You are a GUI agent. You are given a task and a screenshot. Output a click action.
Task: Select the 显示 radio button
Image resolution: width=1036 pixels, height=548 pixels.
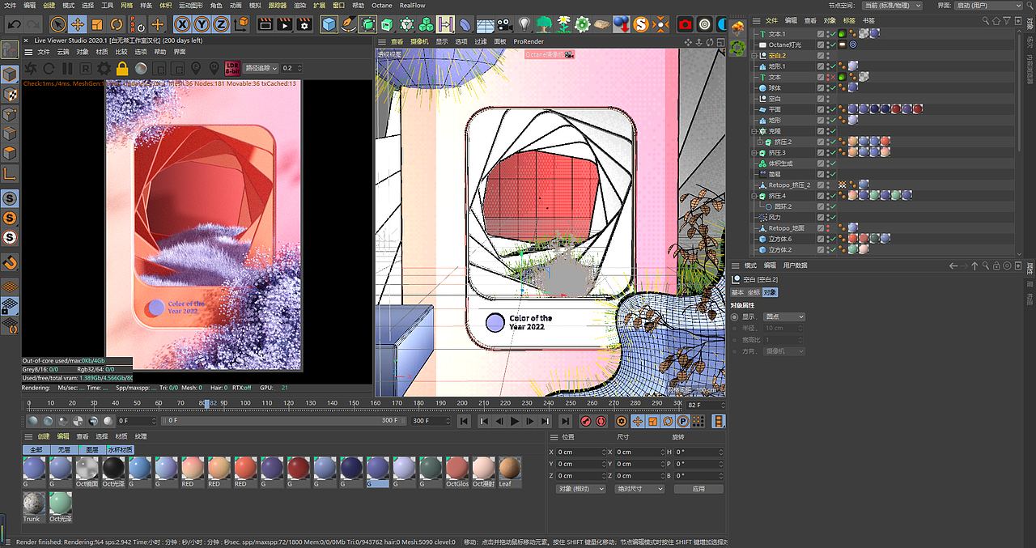(x=734, y=316)
